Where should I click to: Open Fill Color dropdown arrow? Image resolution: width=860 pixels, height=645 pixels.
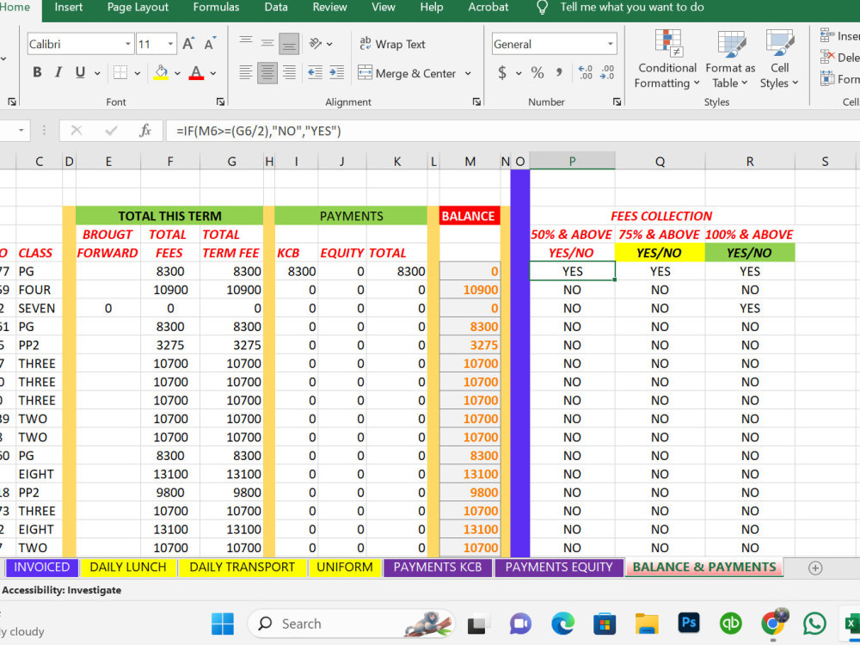[177, 73]
